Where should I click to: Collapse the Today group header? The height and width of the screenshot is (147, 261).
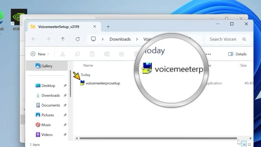[85, 75]
